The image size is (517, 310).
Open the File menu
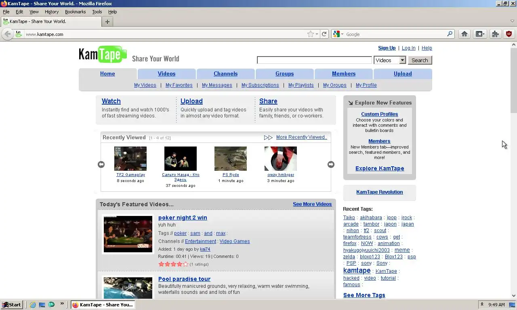point(6,12)
